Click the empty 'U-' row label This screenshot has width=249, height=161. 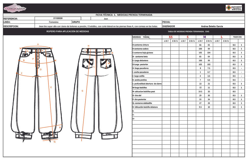click(x=133, y=119)
